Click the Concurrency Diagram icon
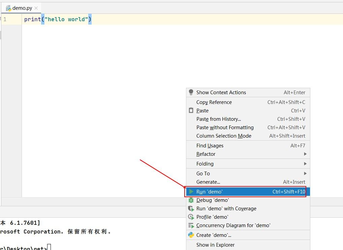The width and height of the screenshot is (343, 250). click(191, 225)
